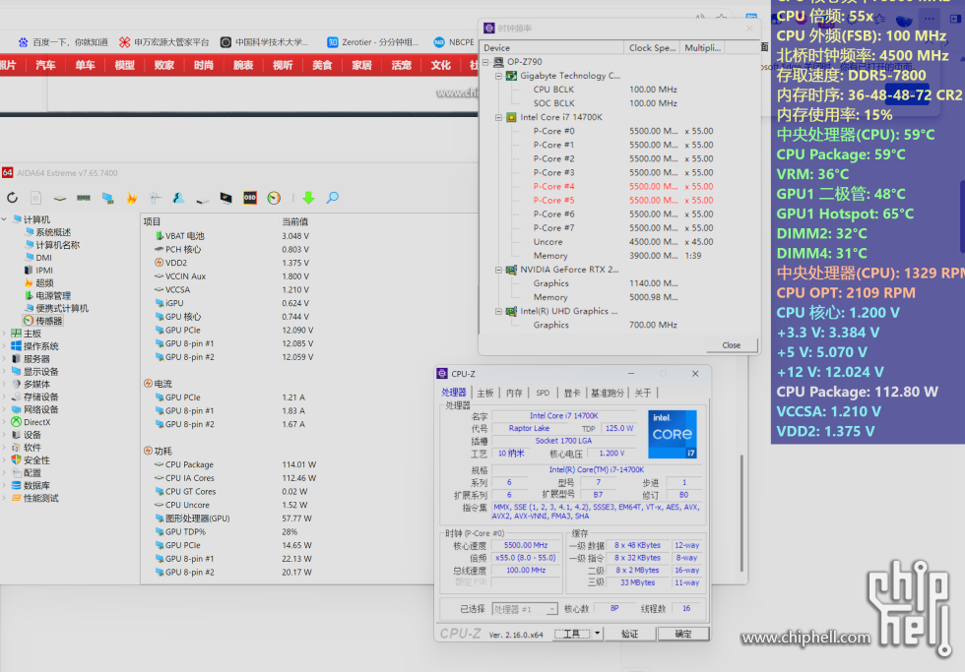Select the 美食 category on the red nav bar
The height and width of the screenshot is (672, 965).
coord(322,65)
